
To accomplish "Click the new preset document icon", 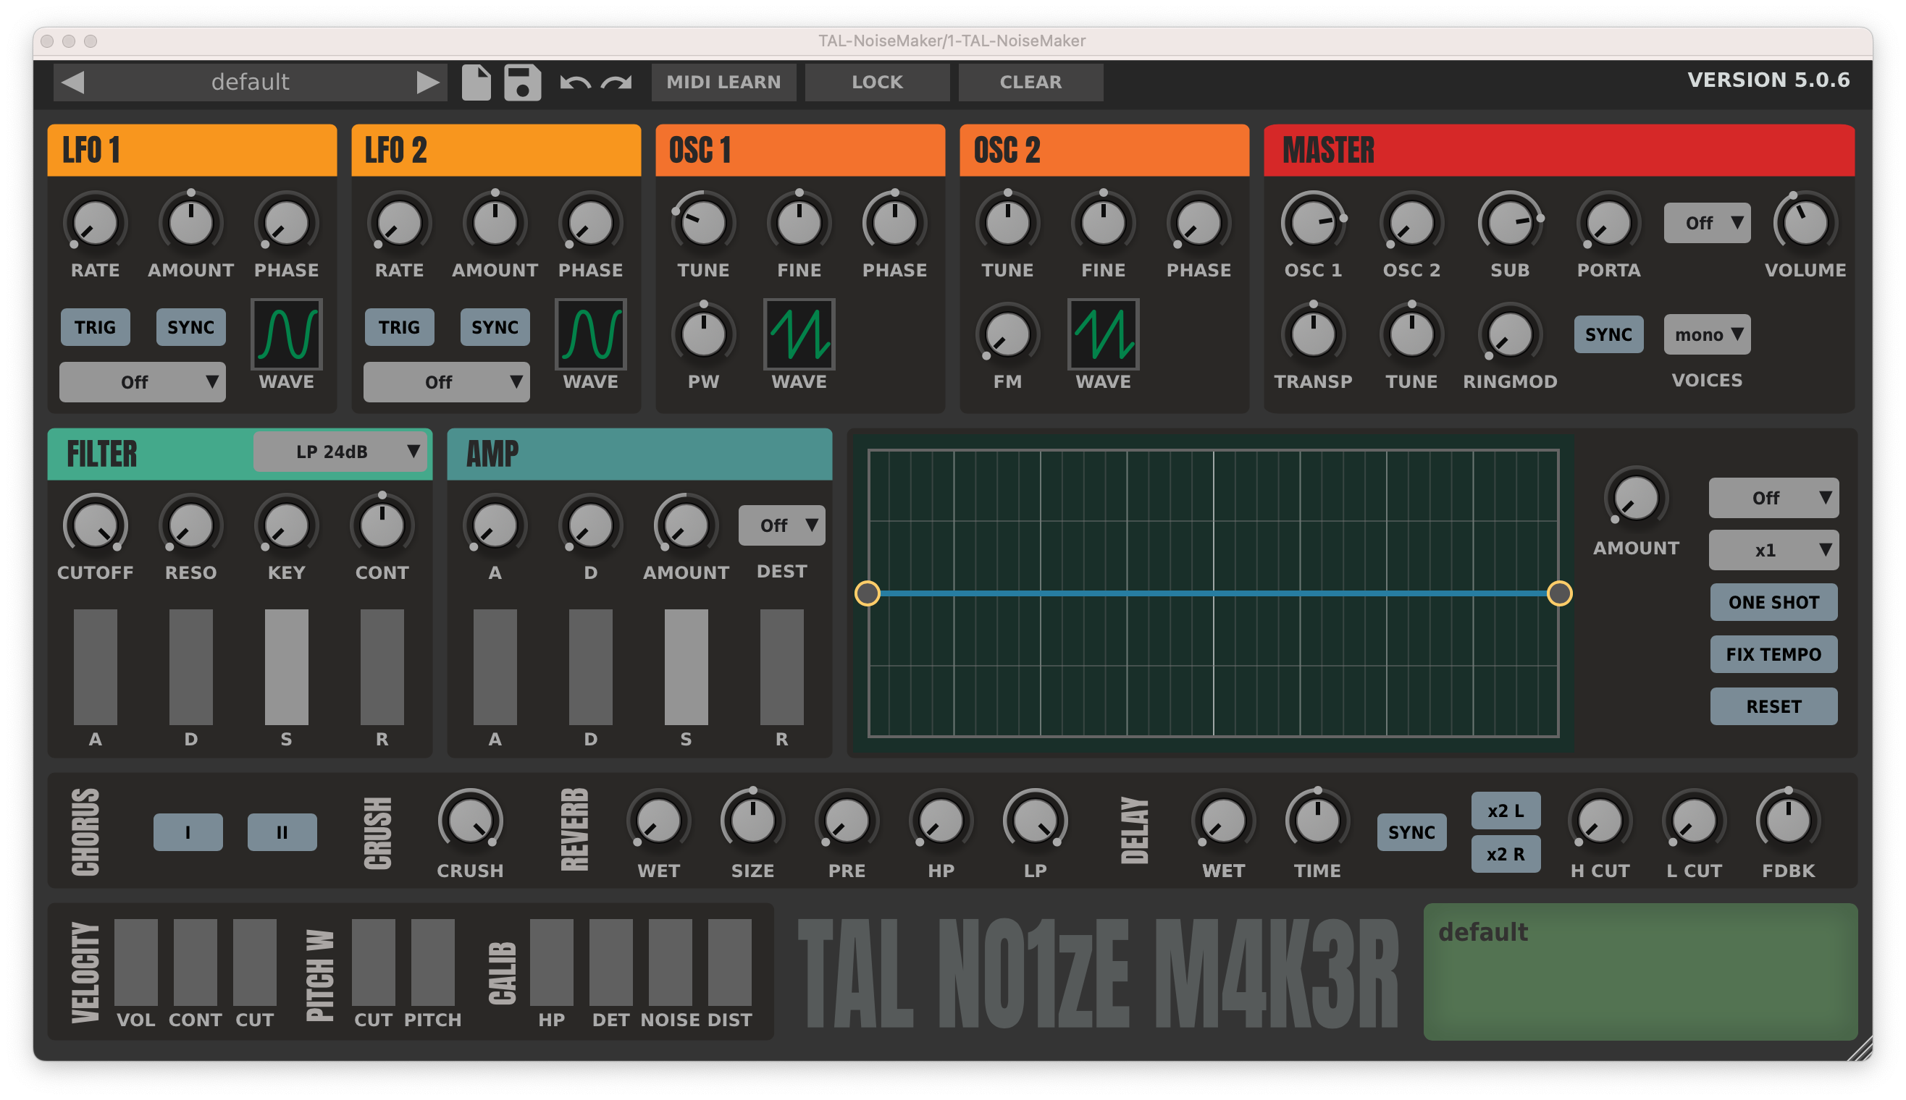I will coord(476,82).
